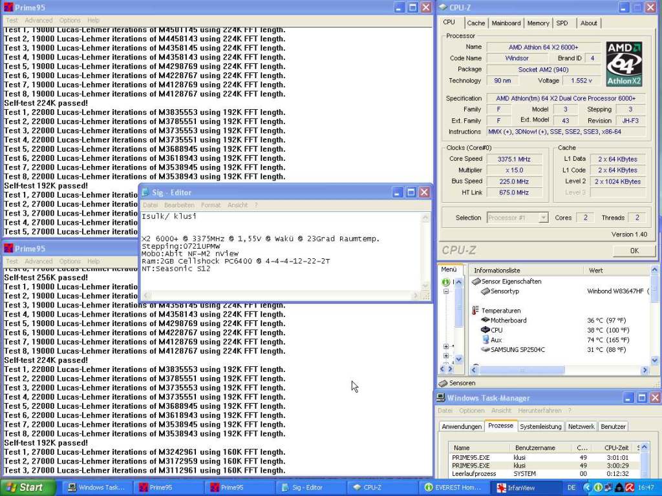Switch to Anwendungen tab in Task Manager
The width and height of the screenshot is (662, 496).
[462, 426]
